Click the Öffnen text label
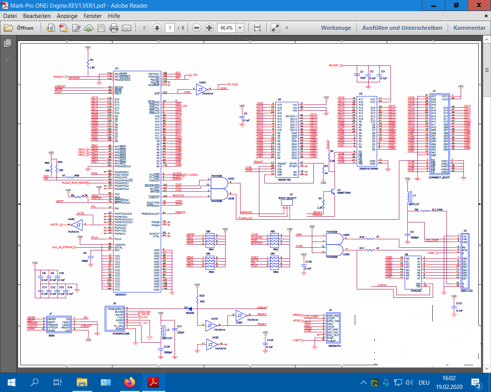Image resolution: width=491 pixels, height=392 pixels. pyautogui.click(x=25, y=28)
